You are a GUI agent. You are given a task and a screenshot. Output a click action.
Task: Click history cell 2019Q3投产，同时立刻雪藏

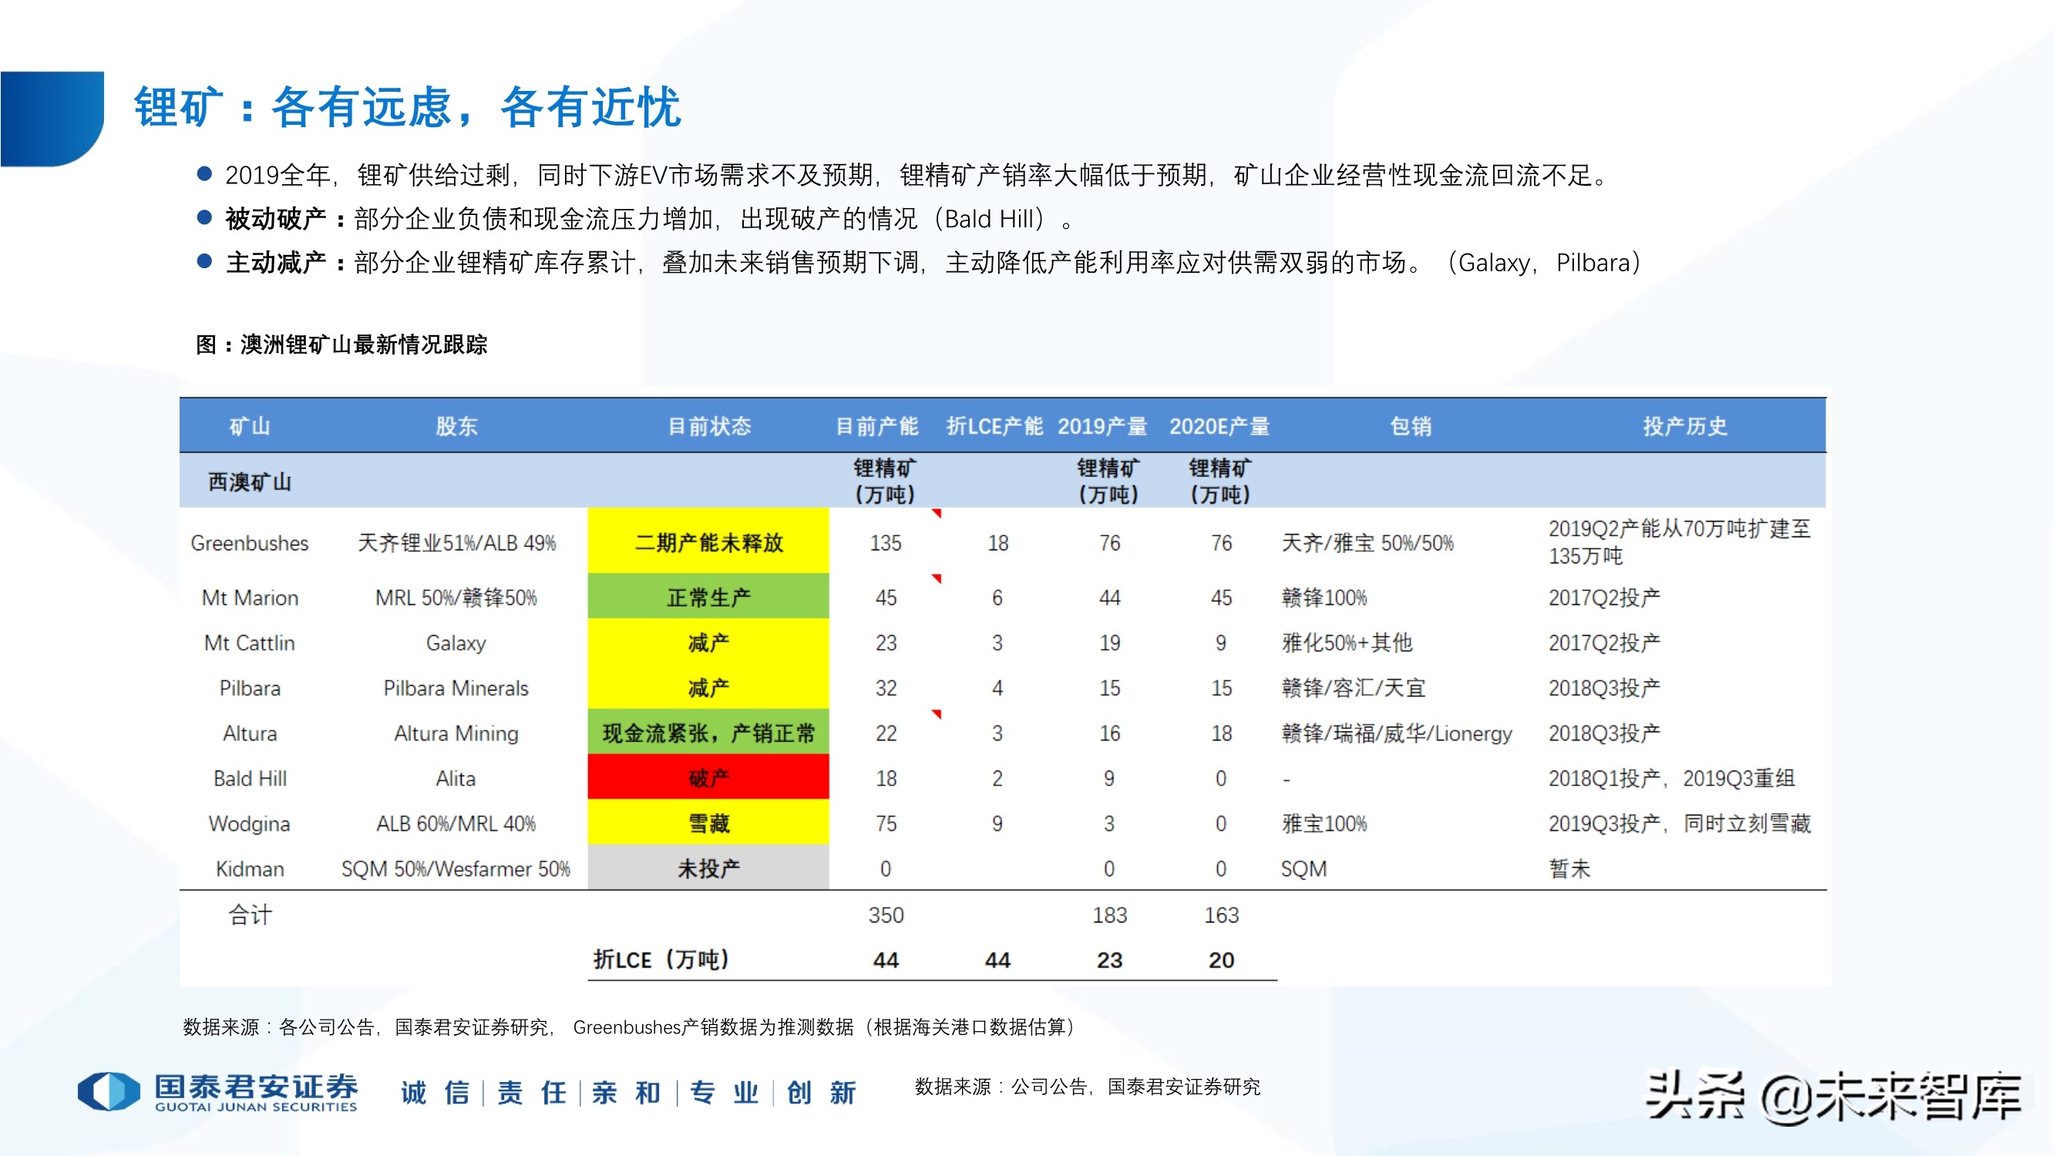(1680, 823)
